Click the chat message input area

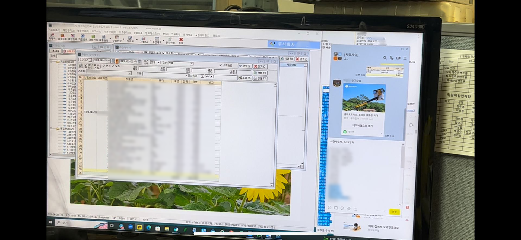[365, 173]
